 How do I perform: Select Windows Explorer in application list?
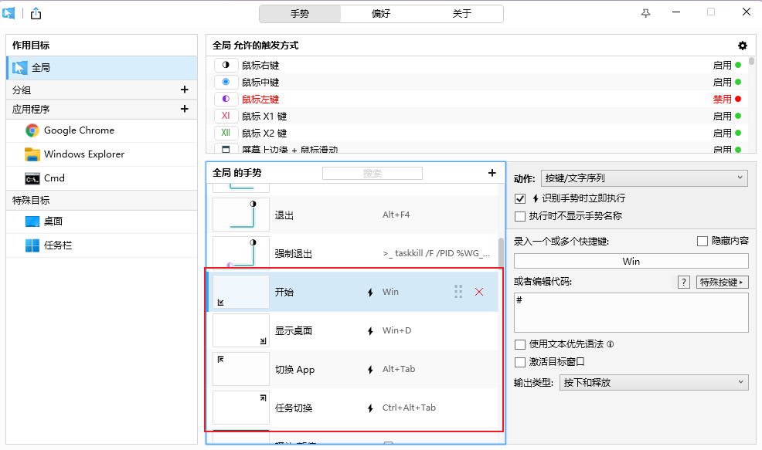[x=101, y=154]
